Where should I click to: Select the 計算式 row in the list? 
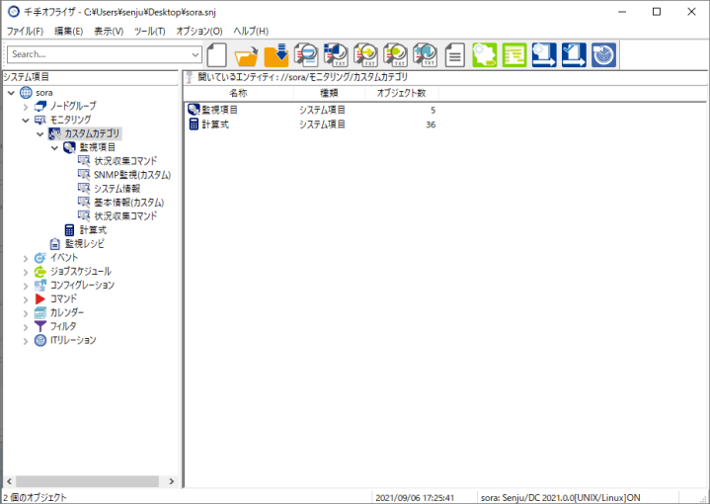click(x=312, y=125)
